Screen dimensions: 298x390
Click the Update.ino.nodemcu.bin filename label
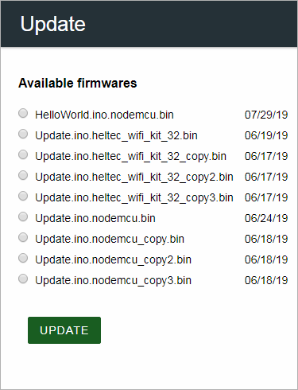point(95,218)
